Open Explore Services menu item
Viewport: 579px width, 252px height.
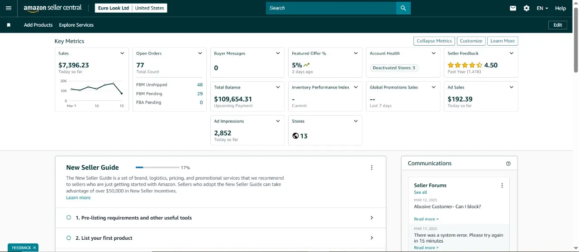pyautogui.click(x=76, y=25)
